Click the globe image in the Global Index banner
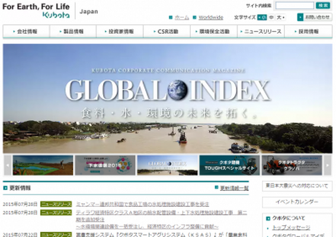 click(177, 90)
